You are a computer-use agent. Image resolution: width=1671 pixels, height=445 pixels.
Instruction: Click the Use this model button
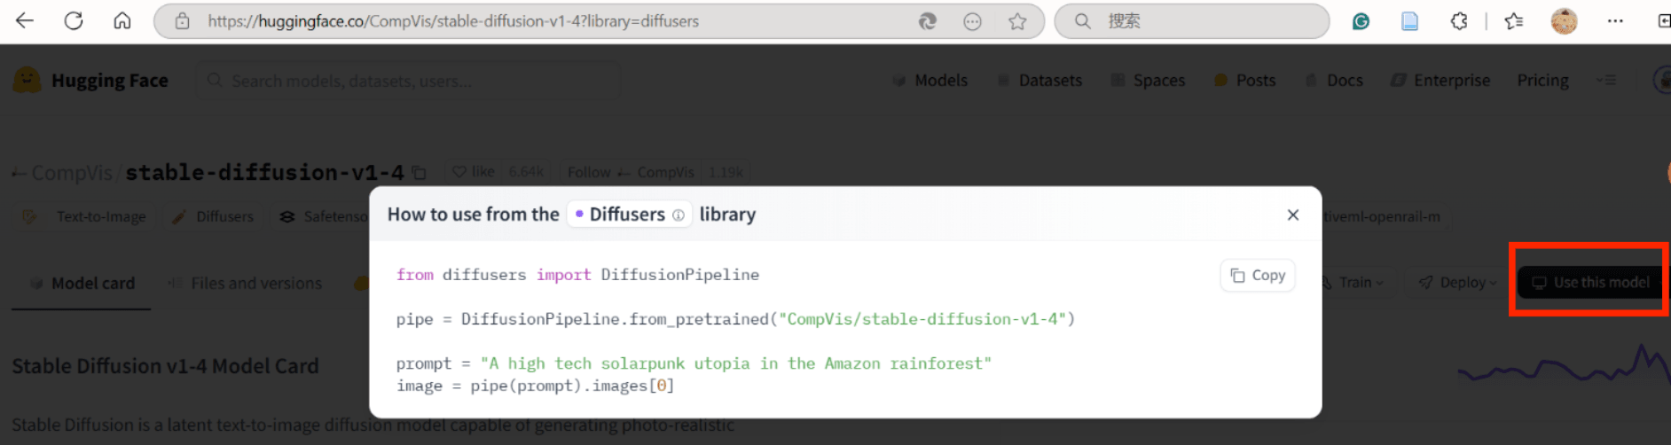pyautogui.click(x=1591, y=283)
